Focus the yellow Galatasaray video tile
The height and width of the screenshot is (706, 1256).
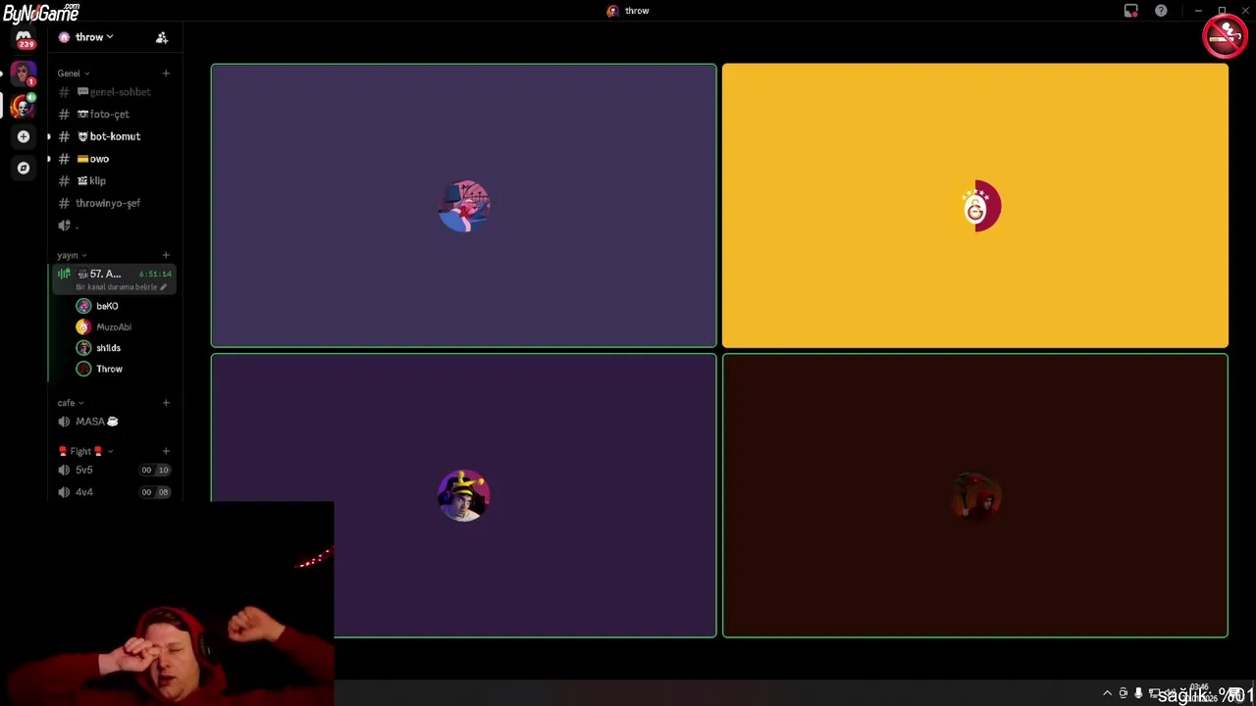pyautogui.click(x=974, y=206)
